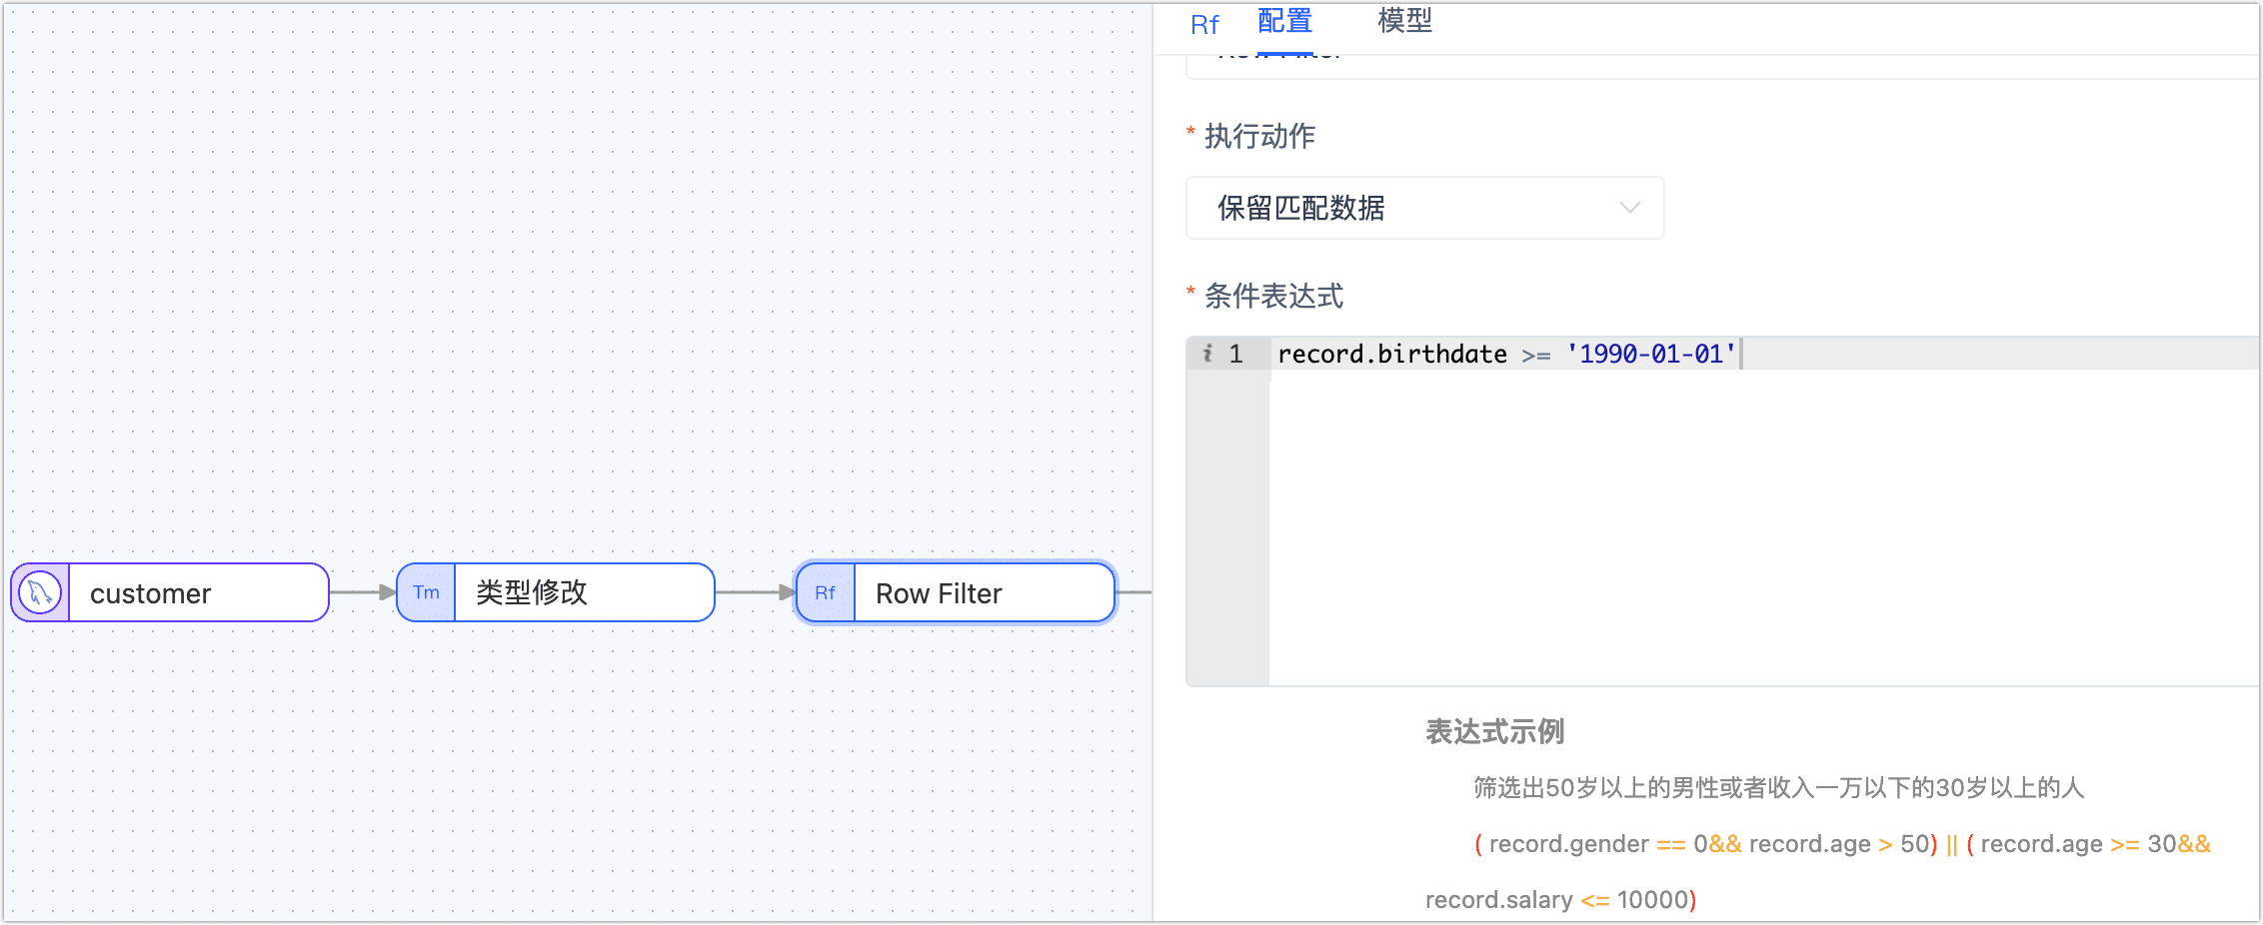Click line number 1 in the editor
Image resolution: width=2263 pixels, height=925 pixels.
click(1235, 353)
